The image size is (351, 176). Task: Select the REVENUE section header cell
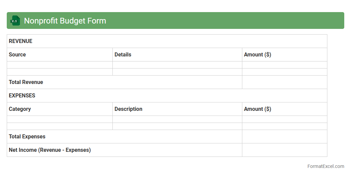[167, 41]
